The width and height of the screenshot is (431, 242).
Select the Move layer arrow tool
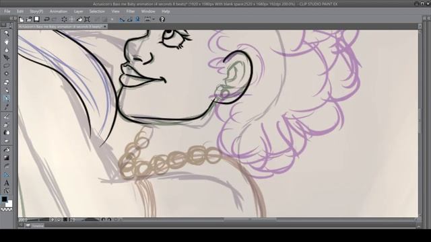point(7,58)
